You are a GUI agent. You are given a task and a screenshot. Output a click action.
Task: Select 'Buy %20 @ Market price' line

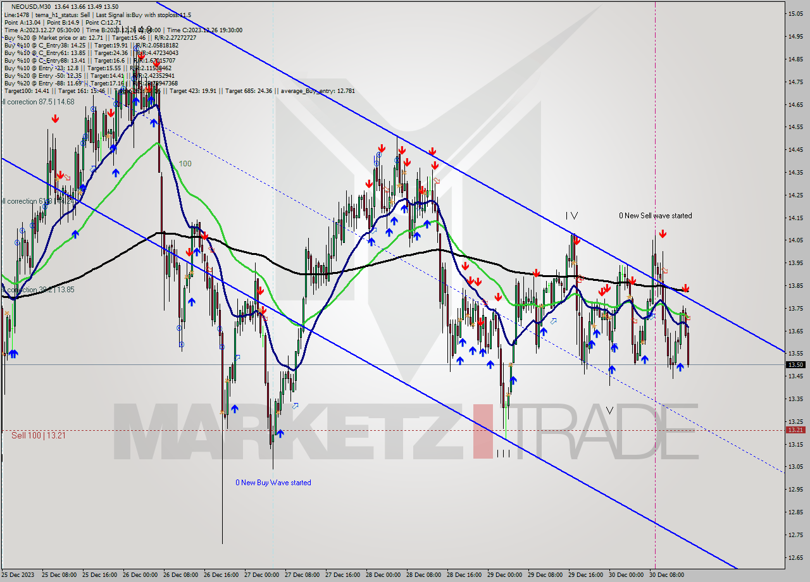(x=100, y=37)
